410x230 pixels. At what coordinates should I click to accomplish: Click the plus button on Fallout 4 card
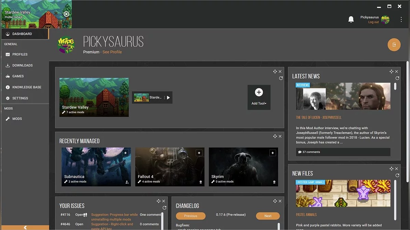pyautogui.click(x=199, y=153)
